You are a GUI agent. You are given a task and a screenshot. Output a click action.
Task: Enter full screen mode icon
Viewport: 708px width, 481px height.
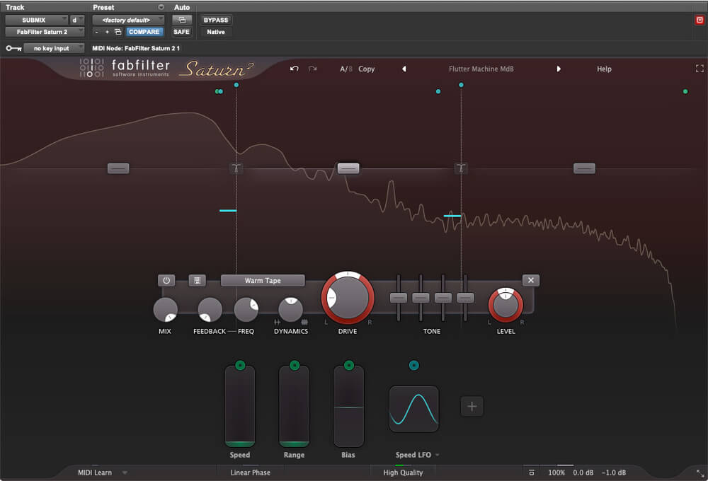(x=700, y=69)
